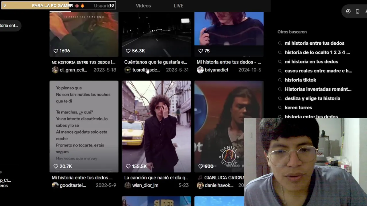Open caption 'MI HISTORIA ENTRE TUS DEDOS |...'

83,62
